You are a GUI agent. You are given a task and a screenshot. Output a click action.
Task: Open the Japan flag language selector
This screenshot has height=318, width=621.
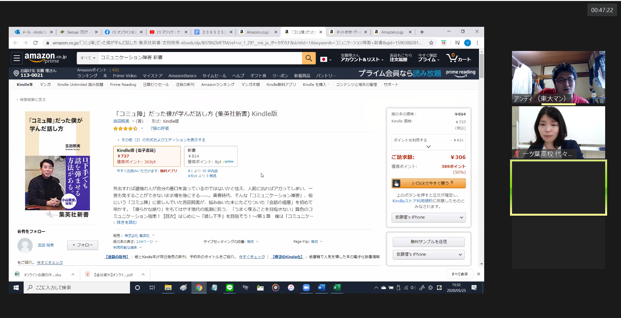click(326, 59)
